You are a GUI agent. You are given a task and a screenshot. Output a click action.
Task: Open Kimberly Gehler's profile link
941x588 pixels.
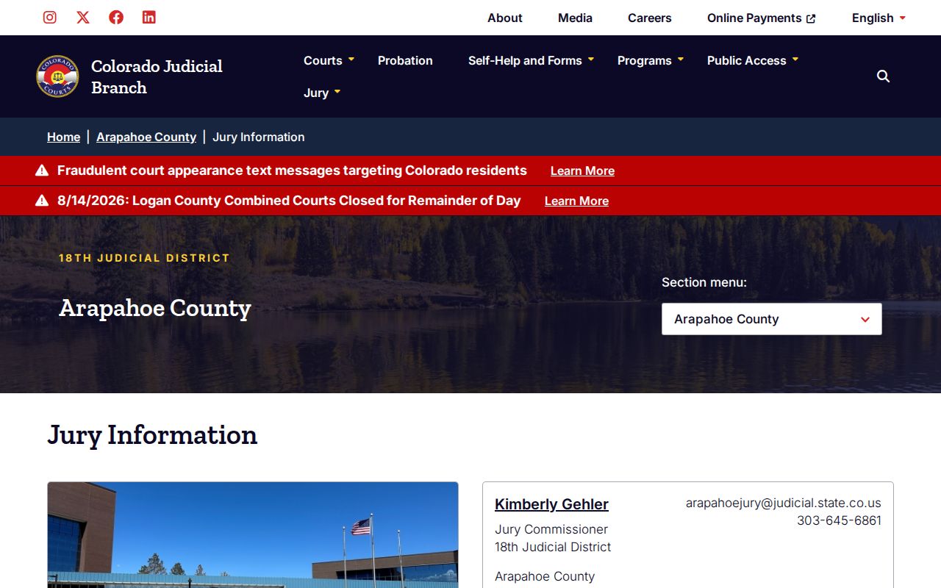[551, 504]
